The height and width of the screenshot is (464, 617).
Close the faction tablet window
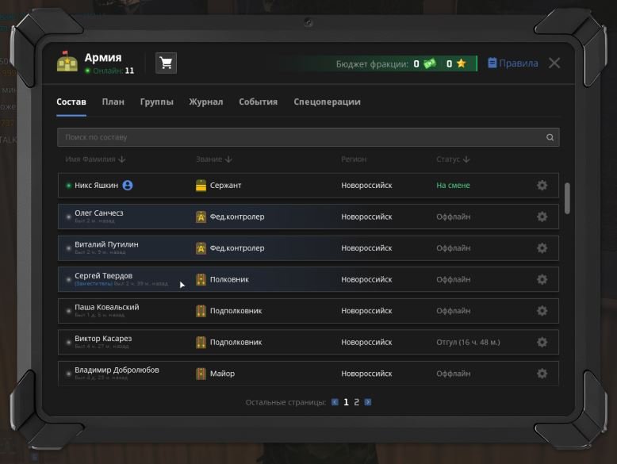[x=554, y=63]
